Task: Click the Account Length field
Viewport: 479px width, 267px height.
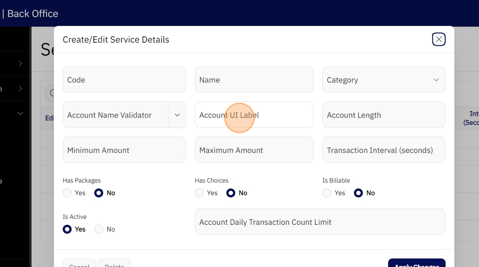Action: (x=384, y=115)
